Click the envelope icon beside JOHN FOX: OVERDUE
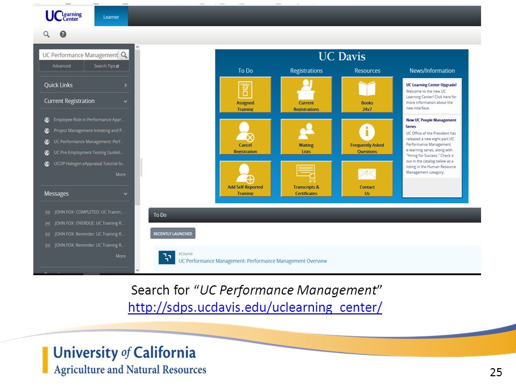This screenshot has height=387, width=516. 47,224
